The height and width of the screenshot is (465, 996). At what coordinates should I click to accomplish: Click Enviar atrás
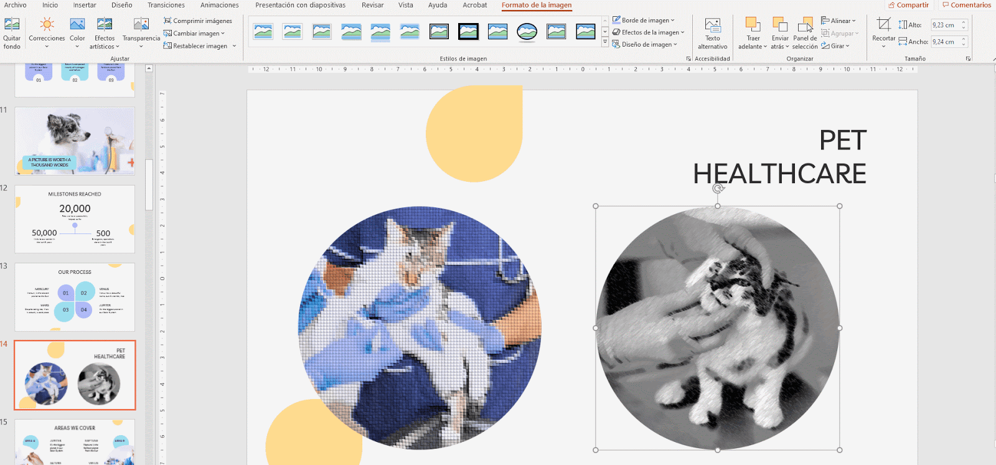780,34
